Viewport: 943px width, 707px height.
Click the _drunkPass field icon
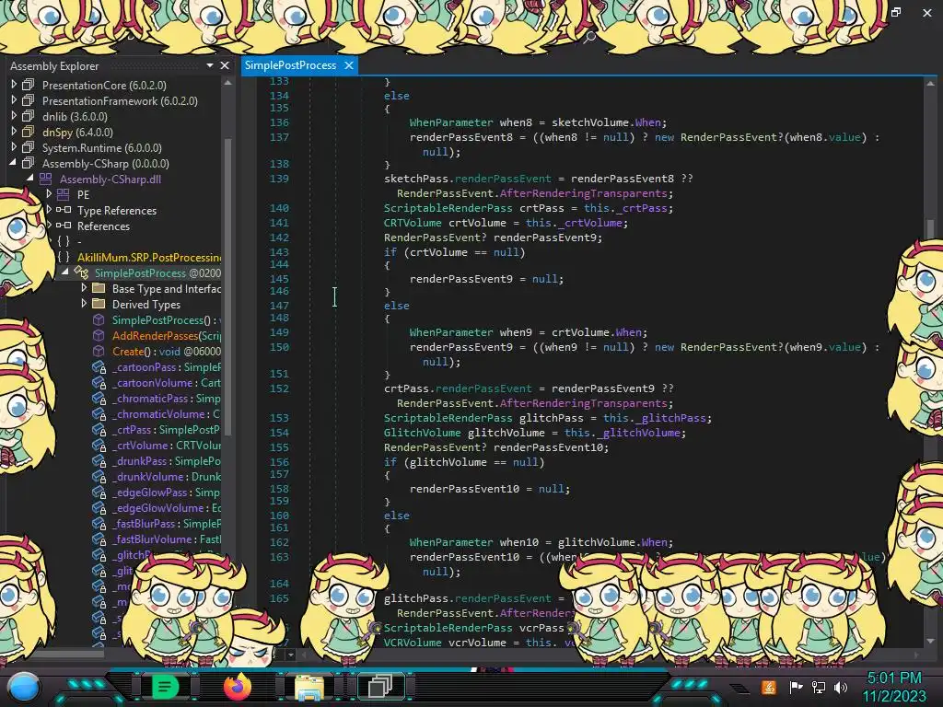tap(99, 460)
